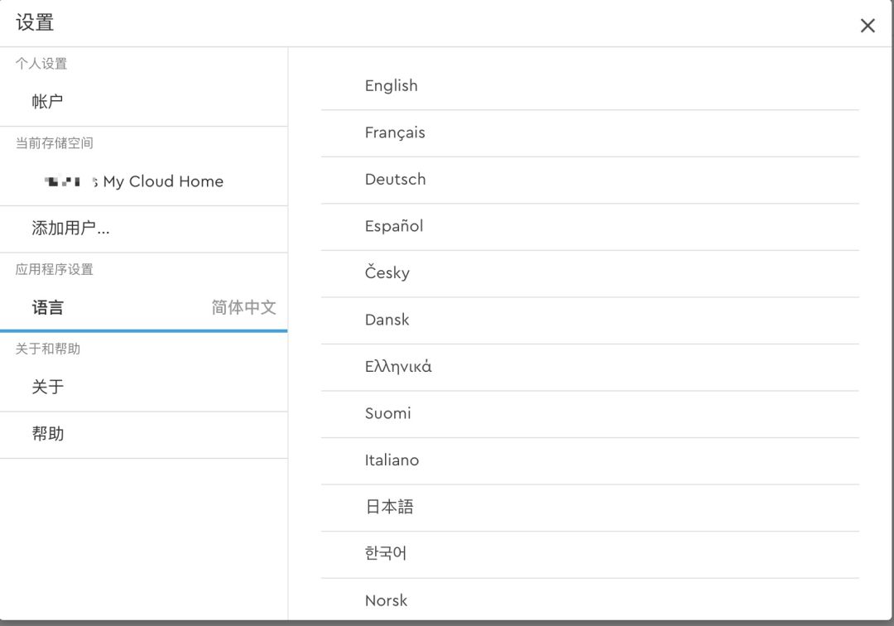Image resolution: width=894 pixels, height=626 pixels.
Task: Open the 语言 language setting
Action: coord(48,308)
